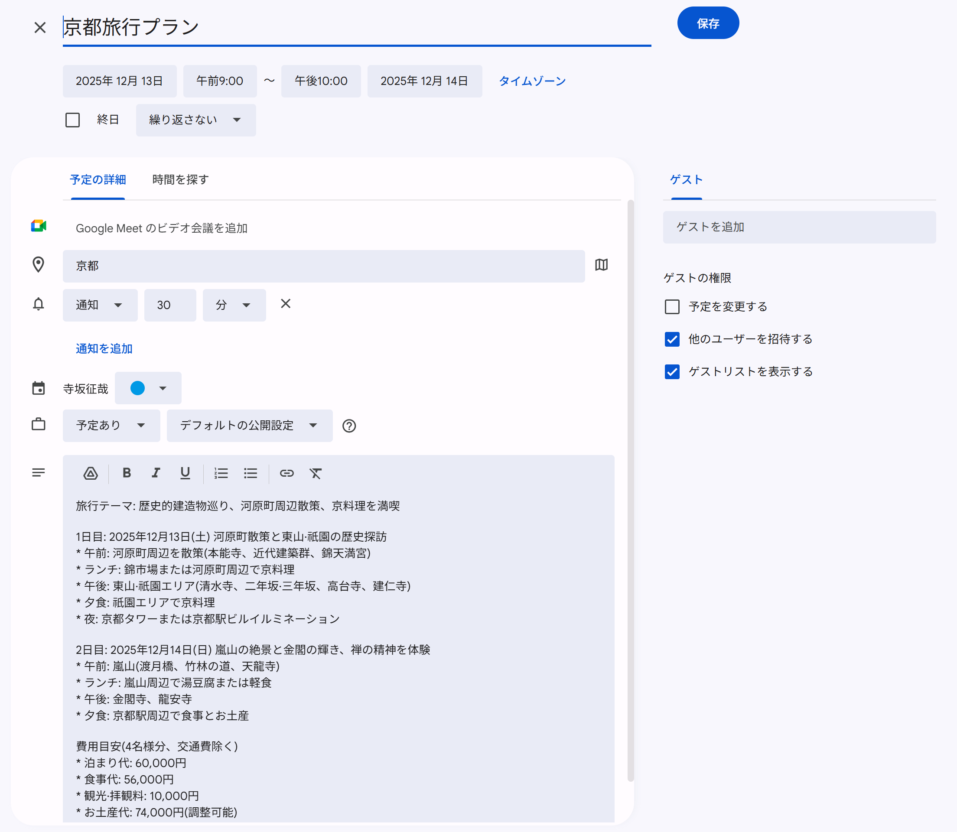Click the insert link icon
This screenshot has height=832, width=957.
tap(286, 473)
